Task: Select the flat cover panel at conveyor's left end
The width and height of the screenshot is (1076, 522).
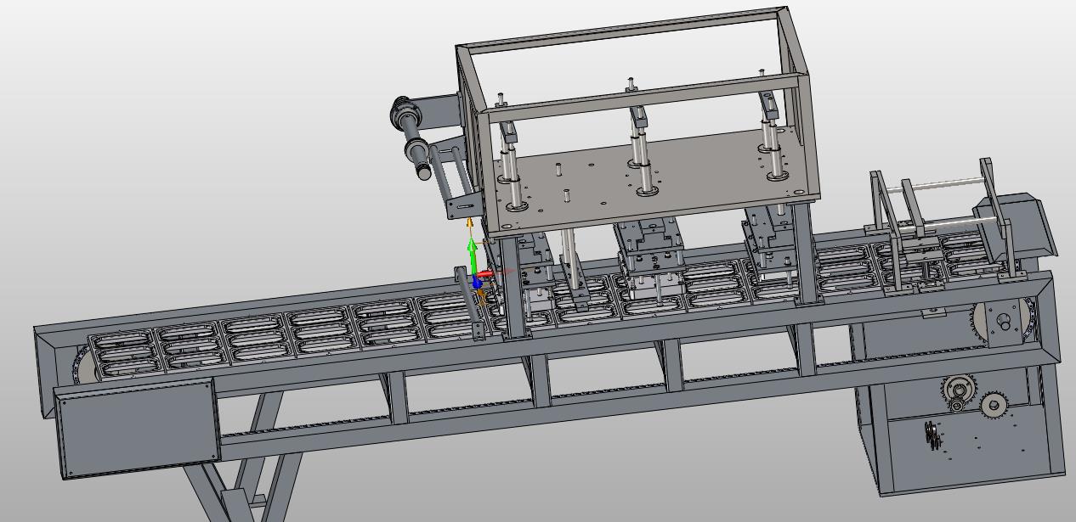Action: pos(138,428)
